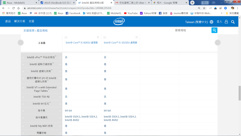Go to previous products with left arrow
The image size is (241, 136).
point(21,43)
